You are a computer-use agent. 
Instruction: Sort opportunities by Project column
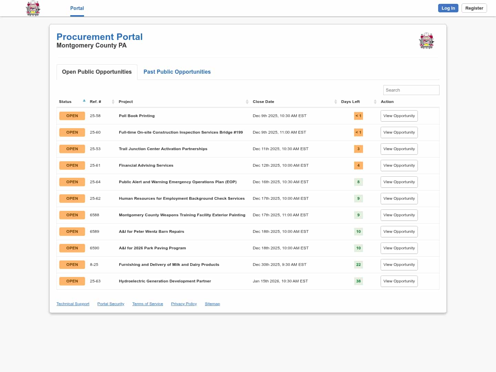(x=247, y=102)
